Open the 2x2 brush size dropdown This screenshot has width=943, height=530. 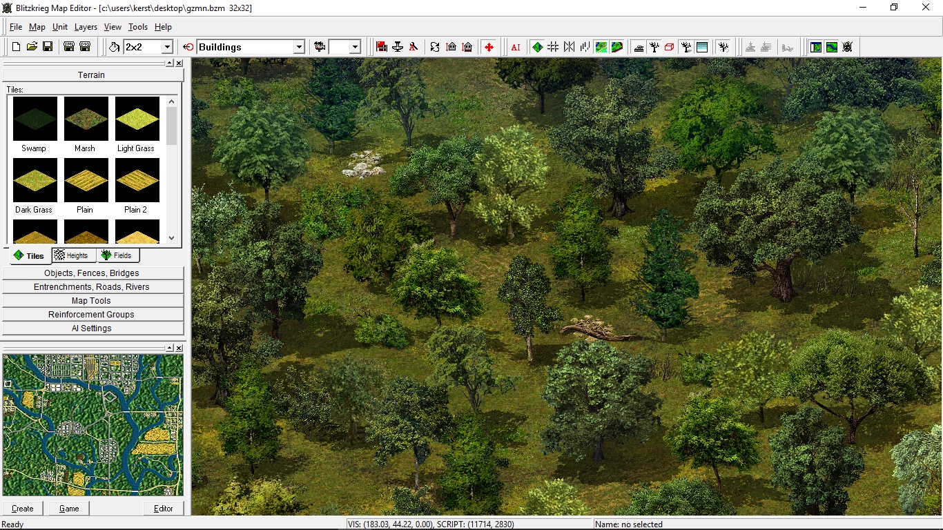coord(166,47)
